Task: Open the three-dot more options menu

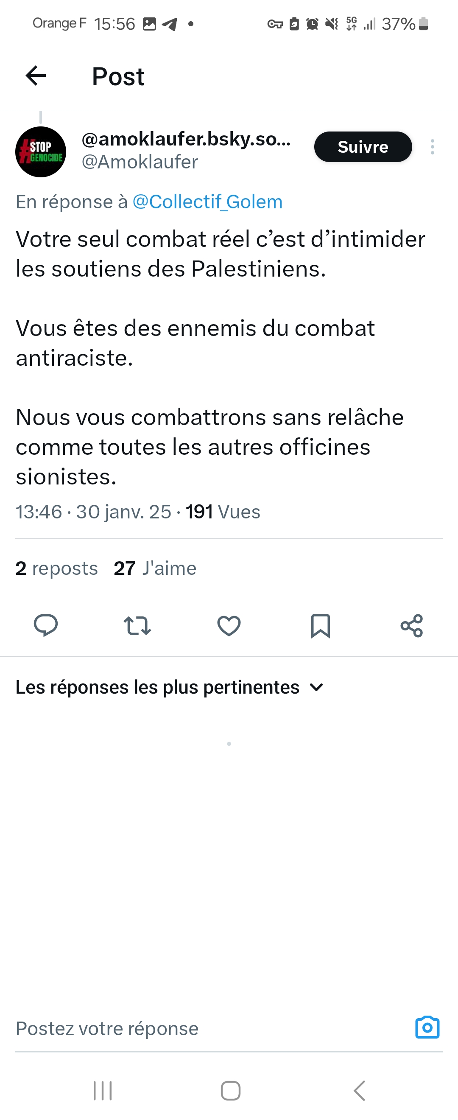Action: [x=432, y=147]
